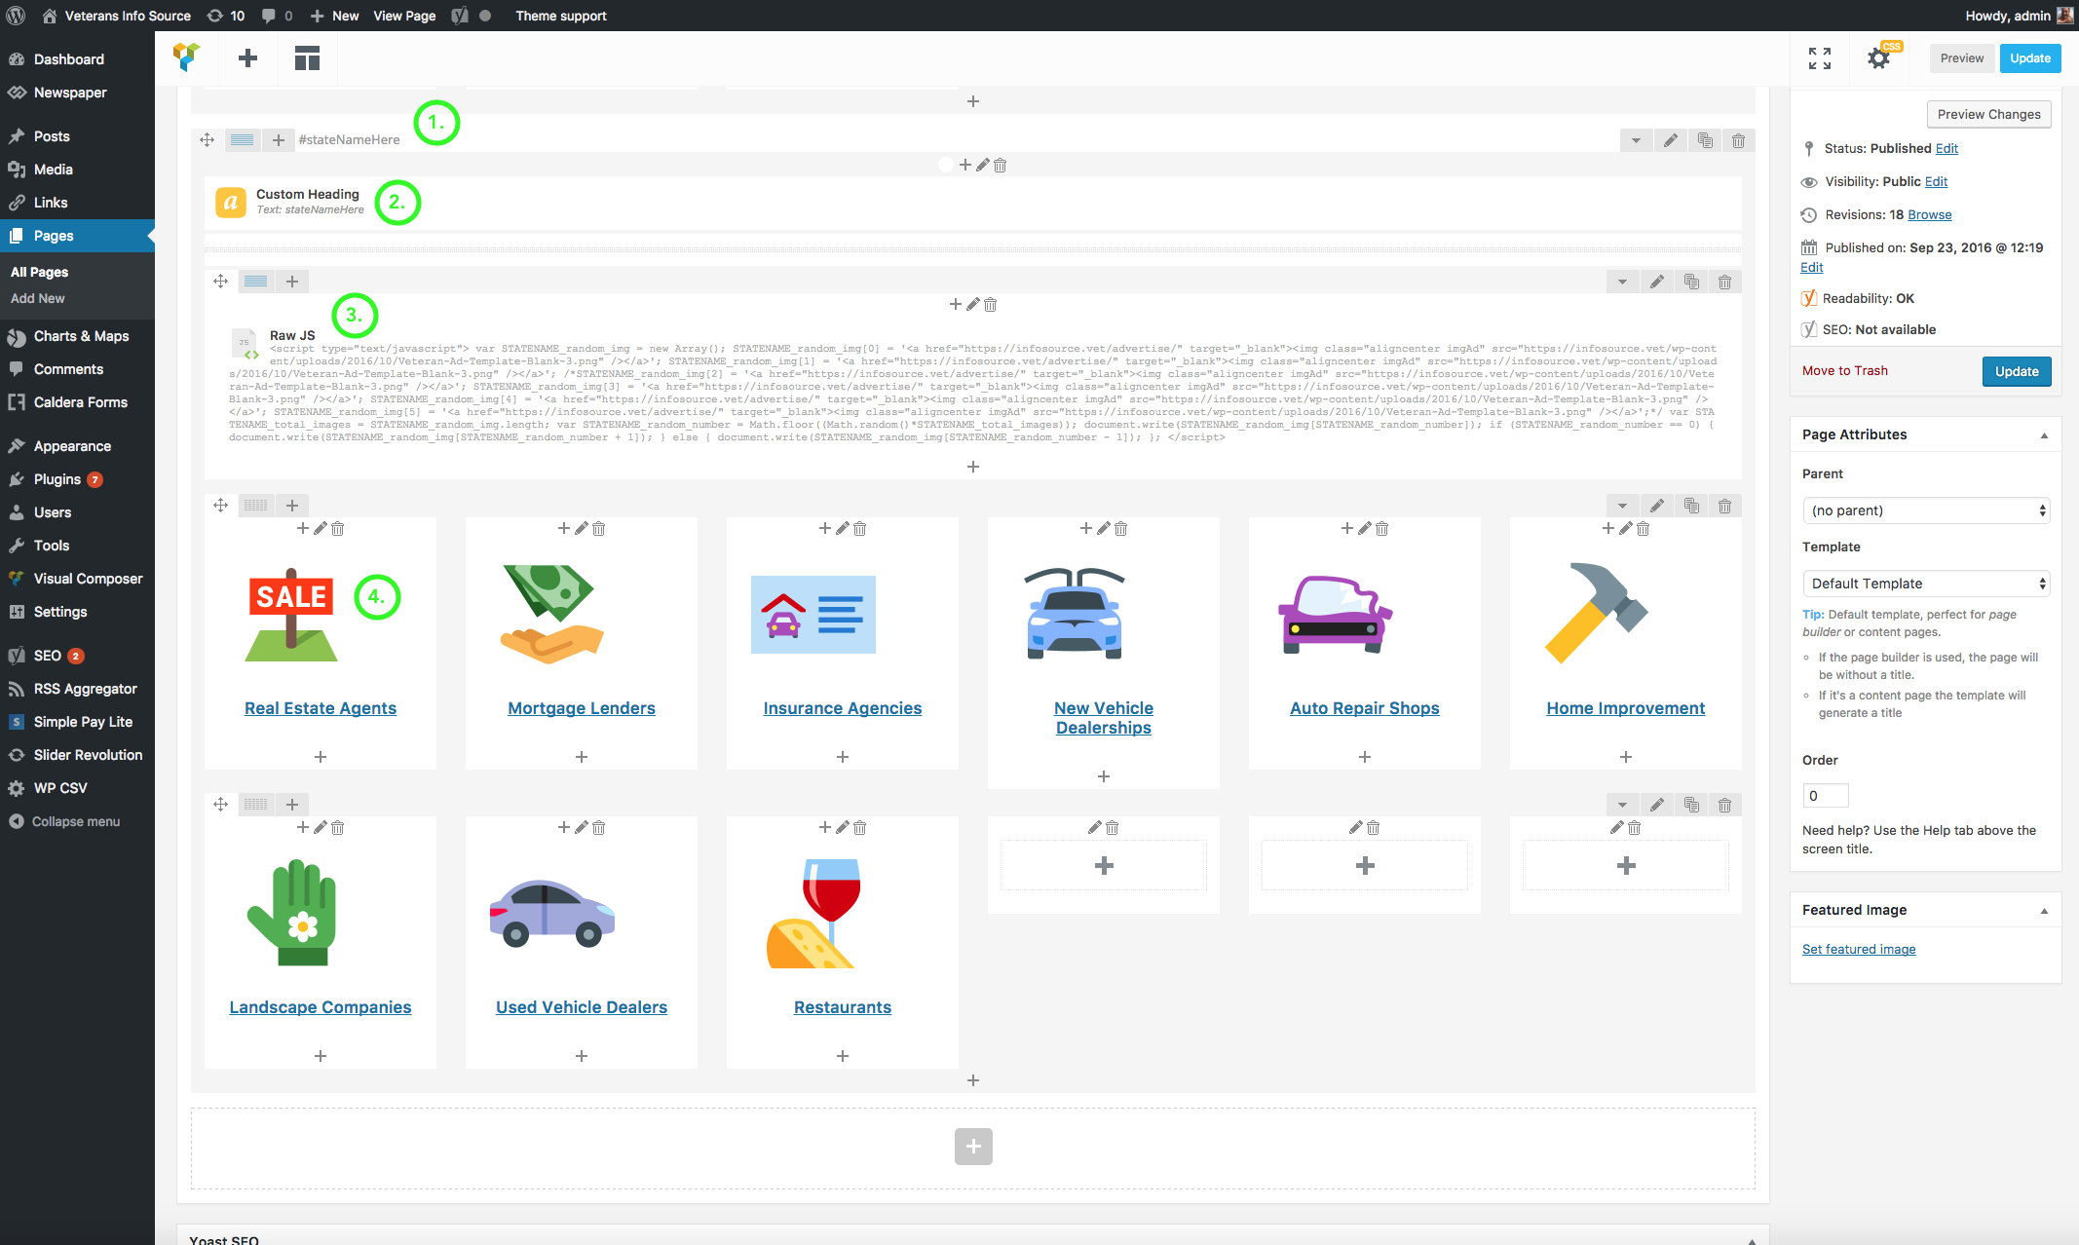Open the Visual Composer sidebar menu
Image resolution: width=2079 pixels, height=1245 pixels.
(x=88, y=579)
